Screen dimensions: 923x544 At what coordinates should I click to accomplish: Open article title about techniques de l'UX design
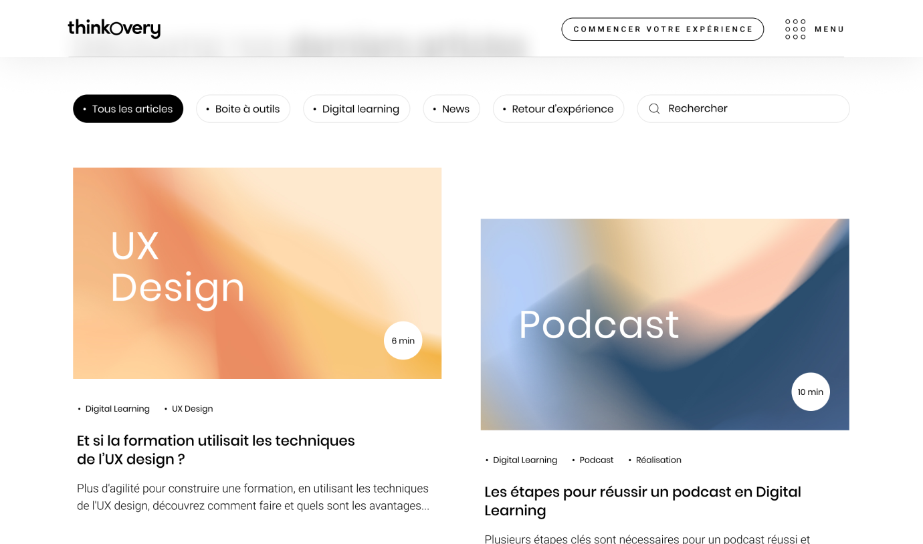[x=216, y=450]
